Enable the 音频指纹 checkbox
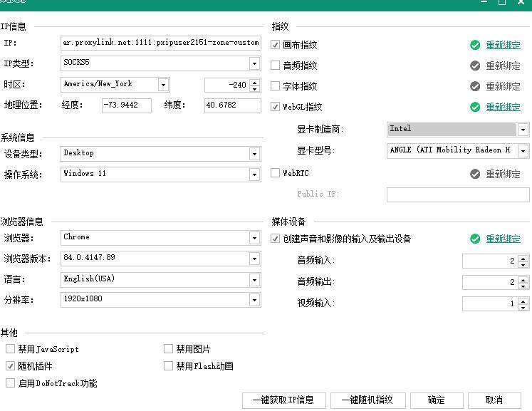 276,66
